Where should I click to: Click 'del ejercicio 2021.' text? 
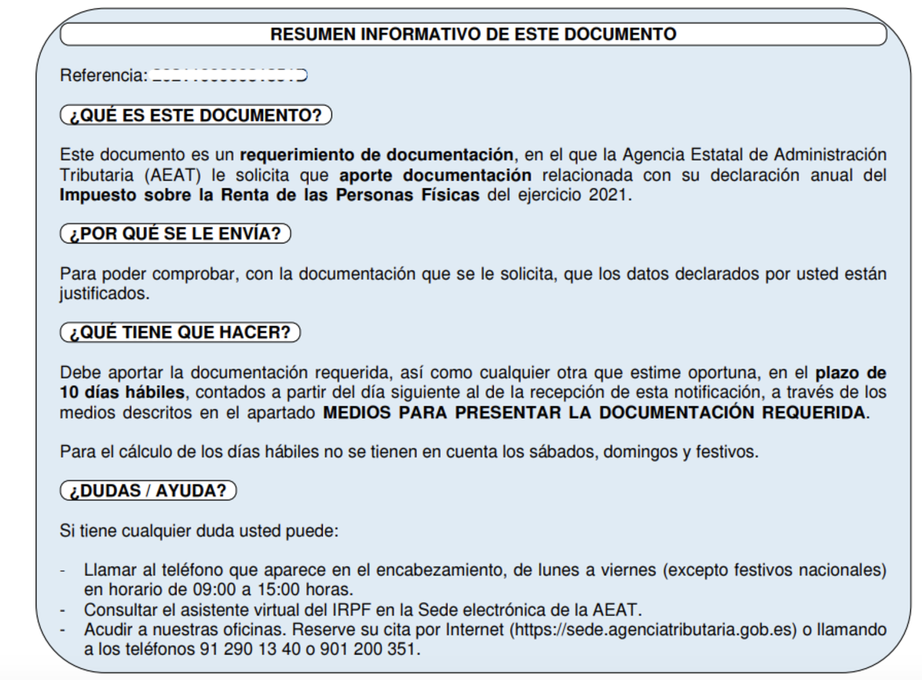559,195
